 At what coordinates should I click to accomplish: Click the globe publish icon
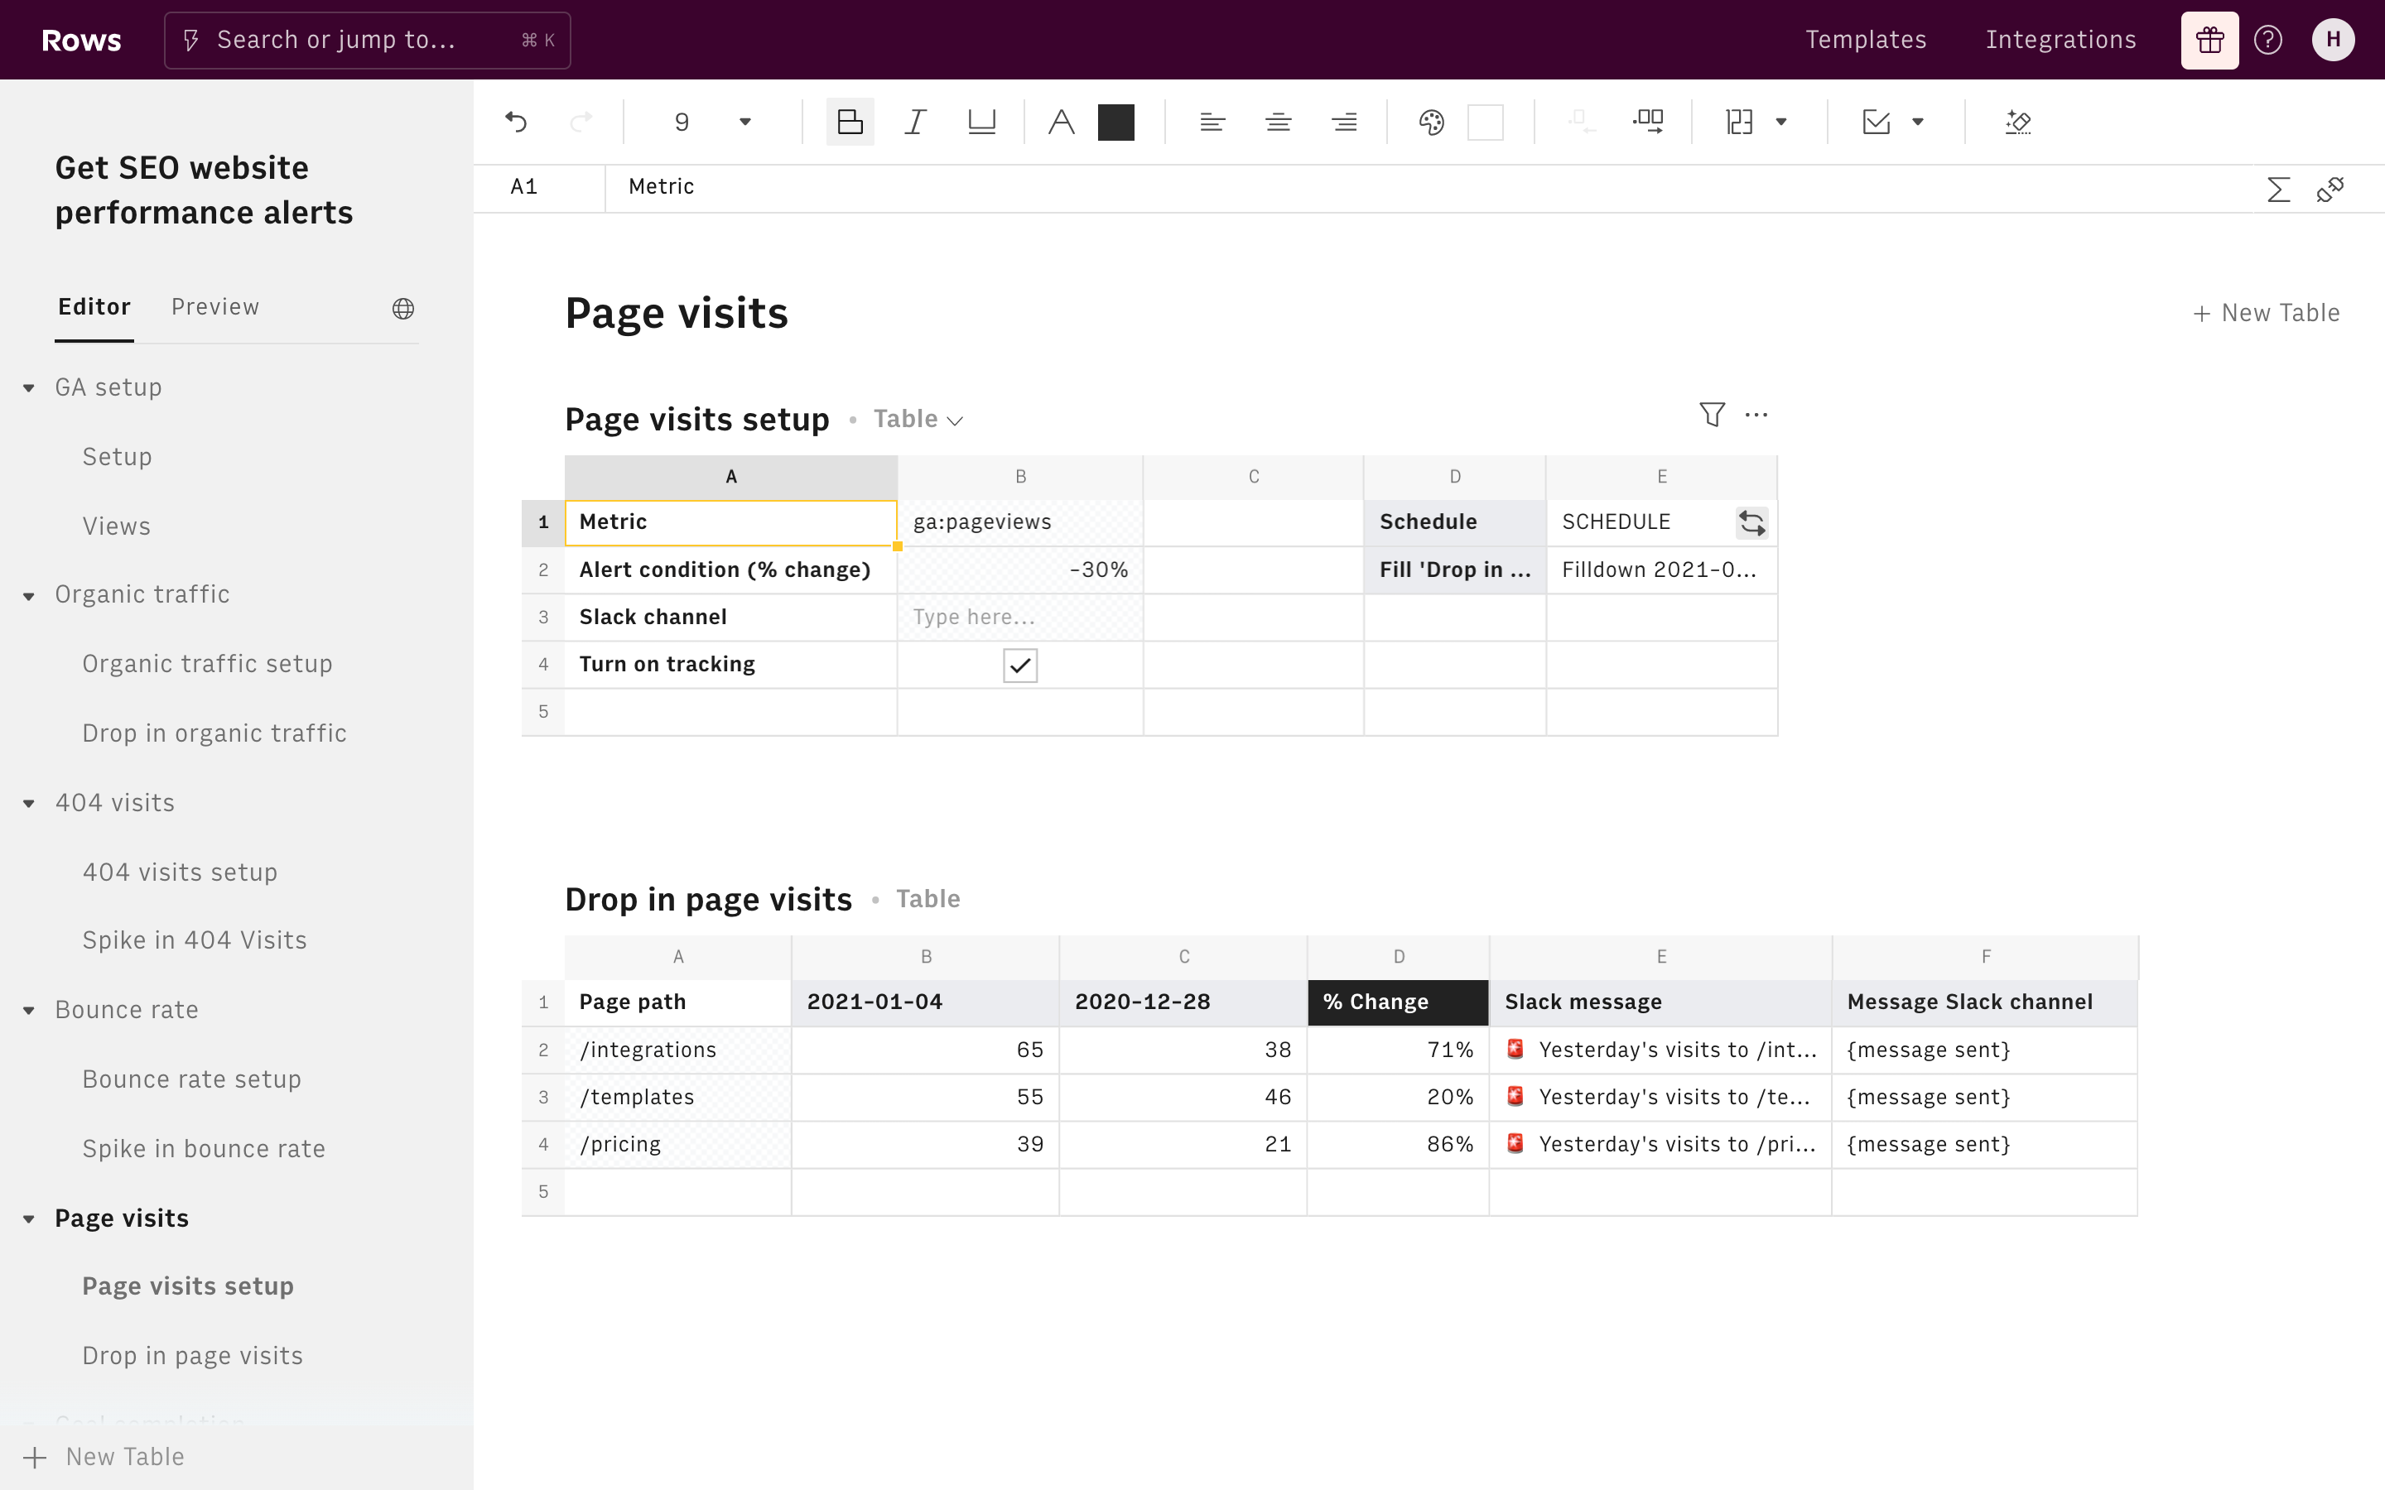[x=403, y=309]
